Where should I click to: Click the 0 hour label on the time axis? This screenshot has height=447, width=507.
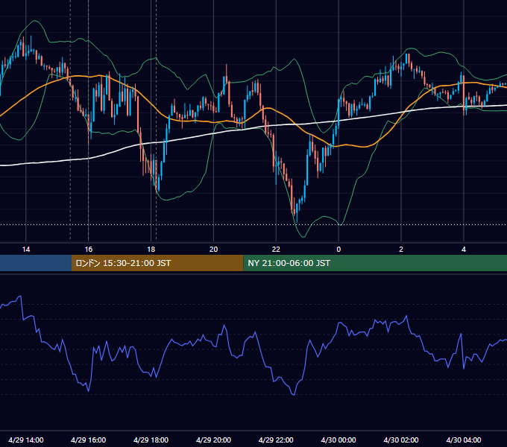[x=338, y=250]
